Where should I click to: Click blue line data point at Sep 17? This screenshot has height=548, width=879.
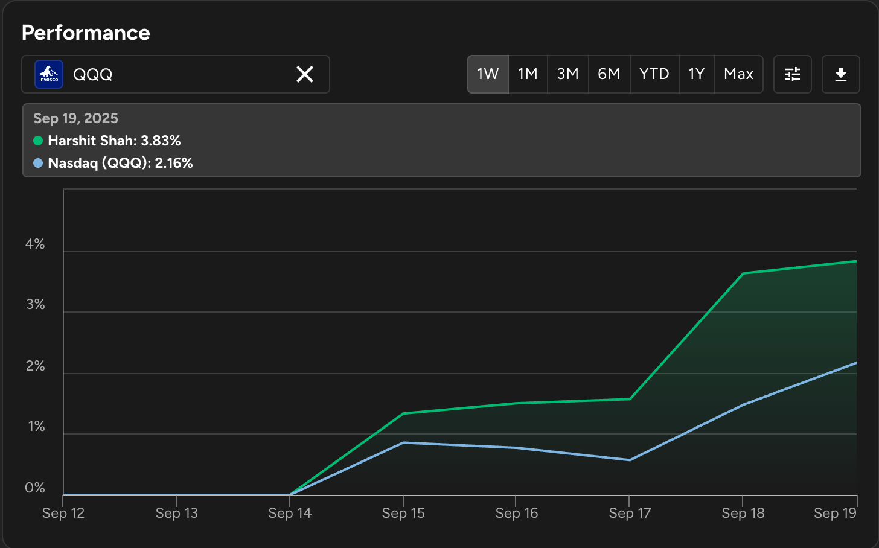[630, 460]
